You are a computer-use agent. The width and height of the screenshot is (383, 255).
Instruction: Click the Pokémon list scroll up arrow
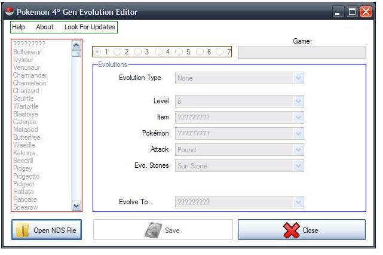point(76,45)
